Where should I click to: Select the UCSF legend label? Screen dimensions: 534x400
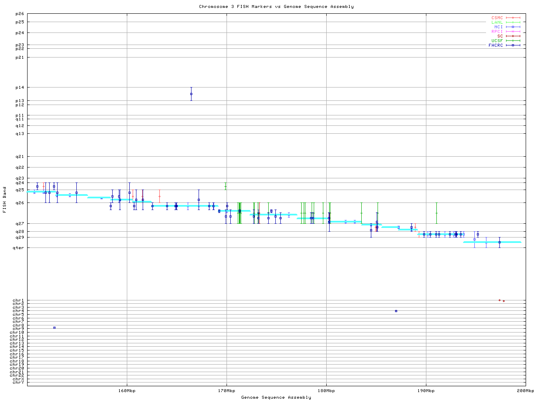point(497,40)
